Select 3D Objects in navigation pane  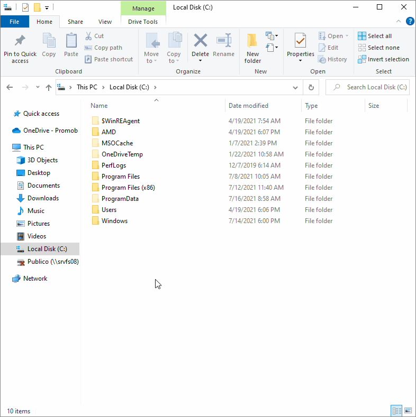tap(43, 160)
